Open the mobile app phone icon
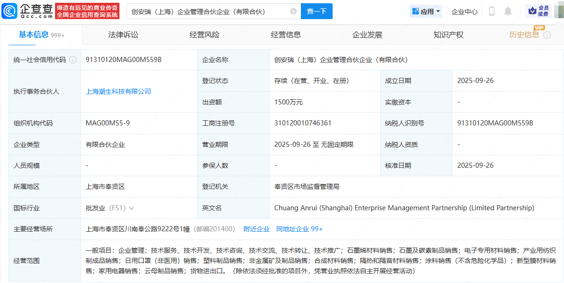Screen dimensions: 564x283 pyautogui.click(x=491, y=11)
